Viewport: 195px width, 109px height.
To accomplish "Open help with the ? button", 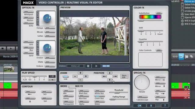I will (165, 106).
